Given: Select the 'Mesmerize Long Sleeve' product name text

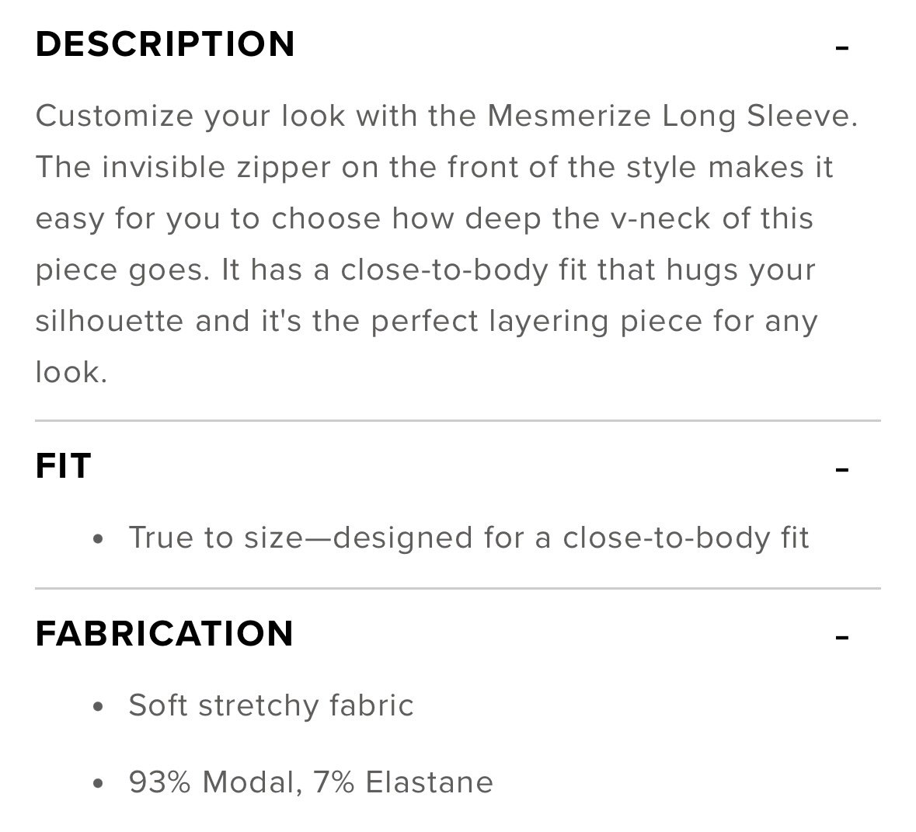Looking at the screenshot, I should 672,116.
